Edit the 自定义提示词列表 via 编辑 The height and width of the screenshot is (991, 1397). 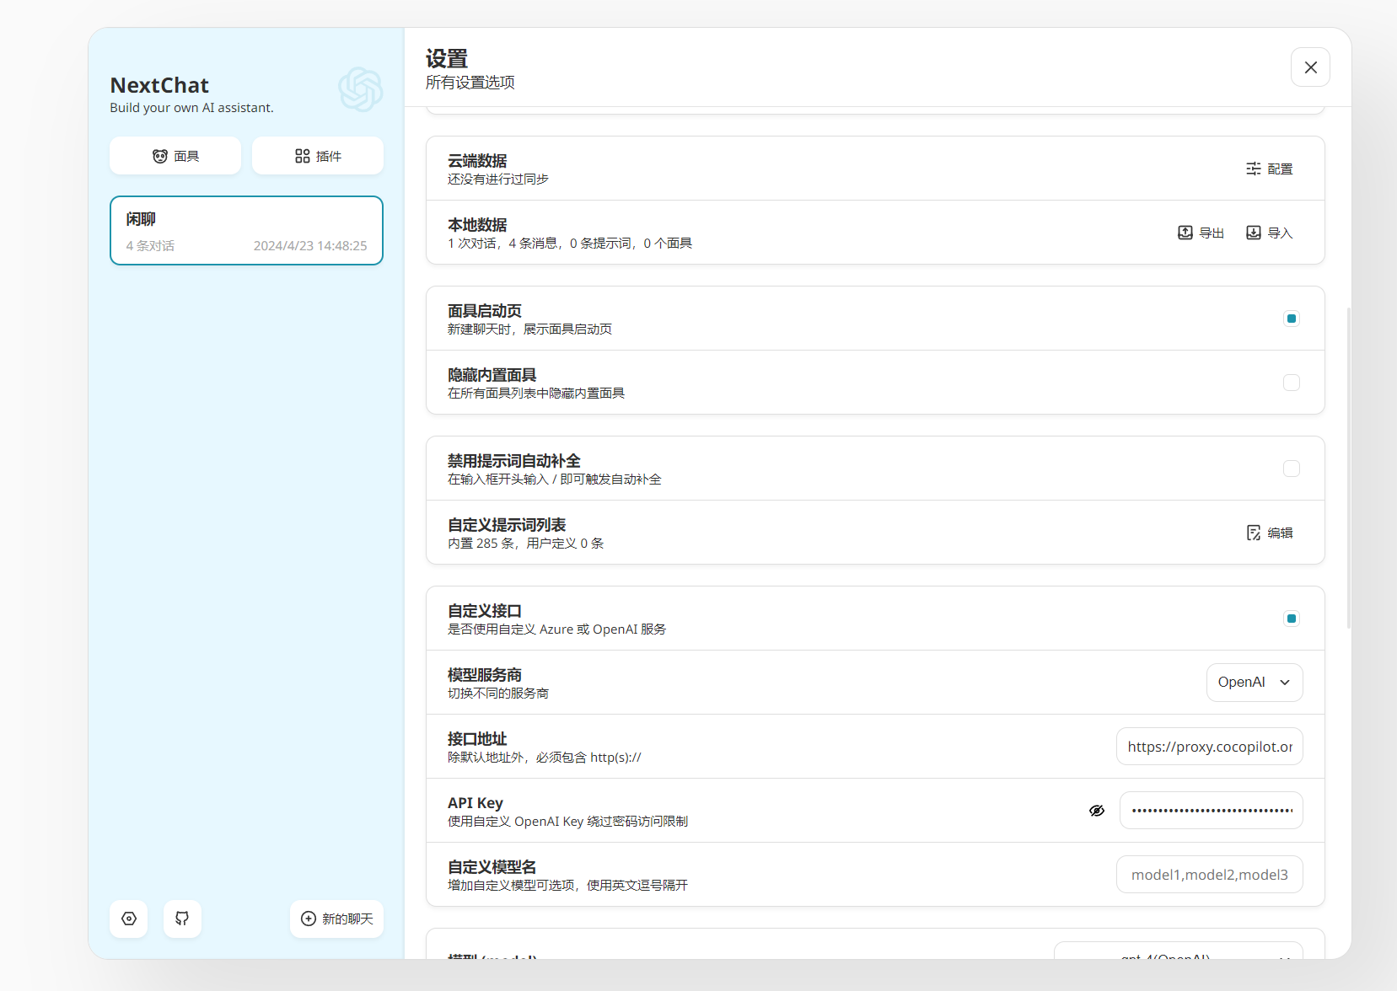click(x=1269, y=533)
